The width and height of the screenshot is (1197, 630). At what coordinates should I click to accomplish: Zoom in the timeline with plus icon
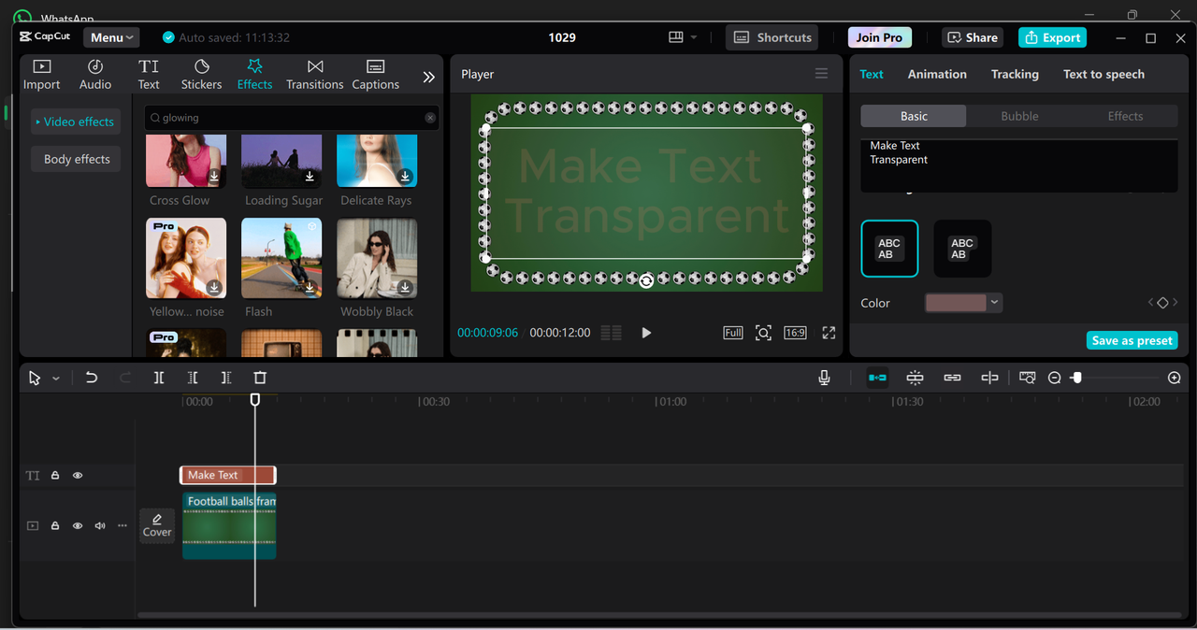click(1175, 378)
